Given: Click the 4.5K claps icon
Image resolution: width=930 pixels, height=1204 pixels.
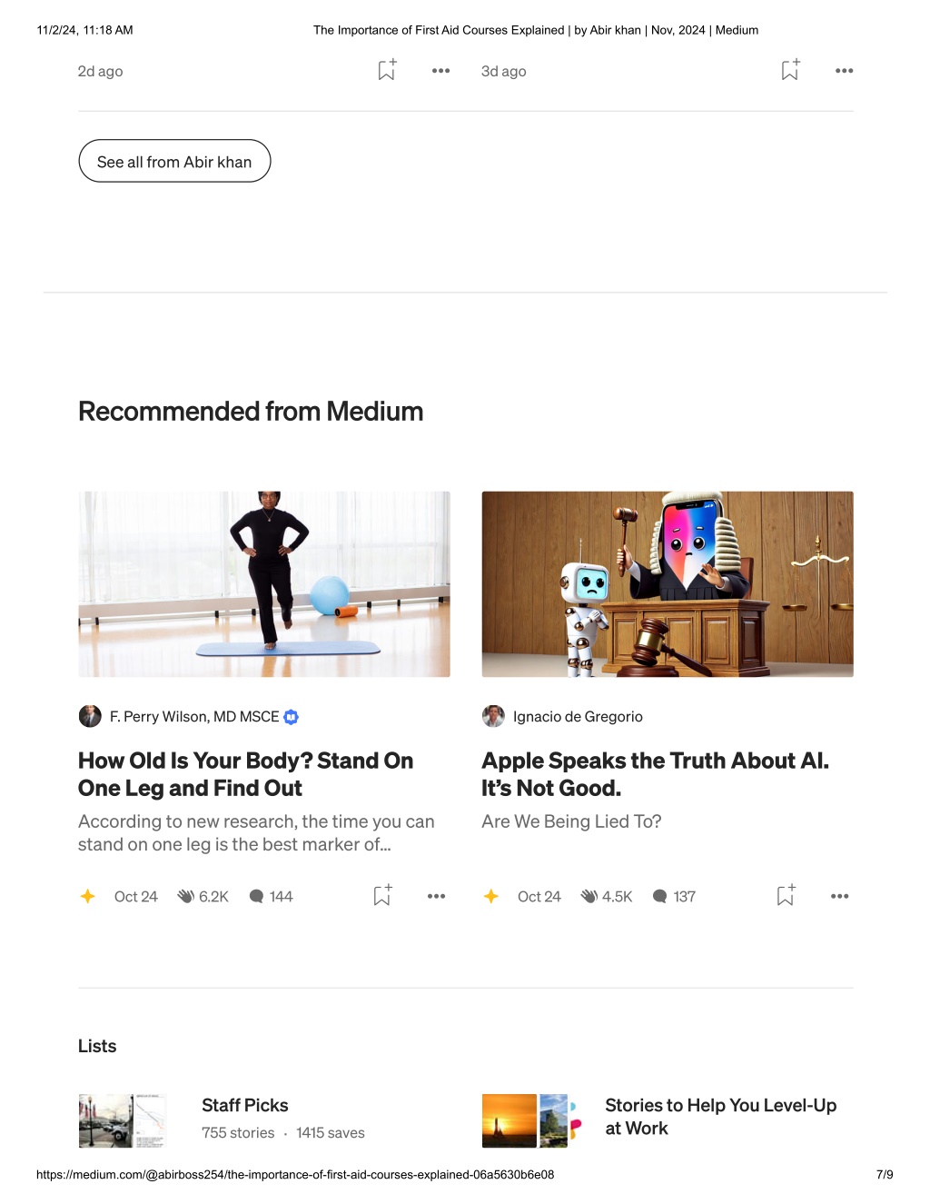Looking at the screenshot, I should [589, 896].
